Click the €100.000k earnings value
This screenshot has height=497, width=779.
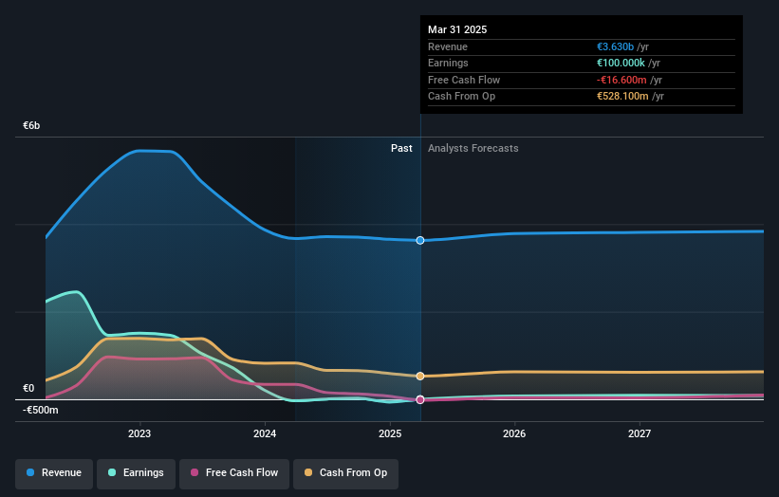[621, 63]
